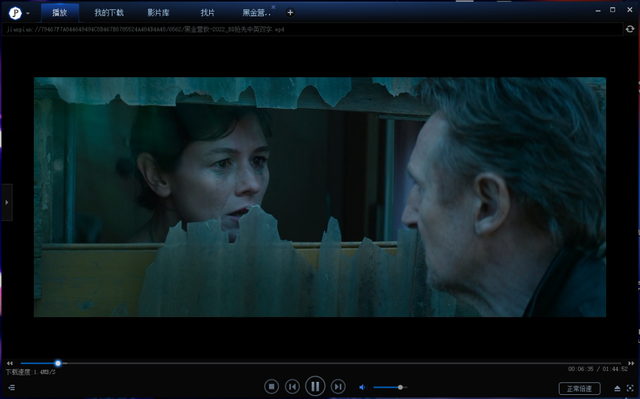Pause the playing video
Viewport: 640px width, 399px height.
(x=315, y=386)
